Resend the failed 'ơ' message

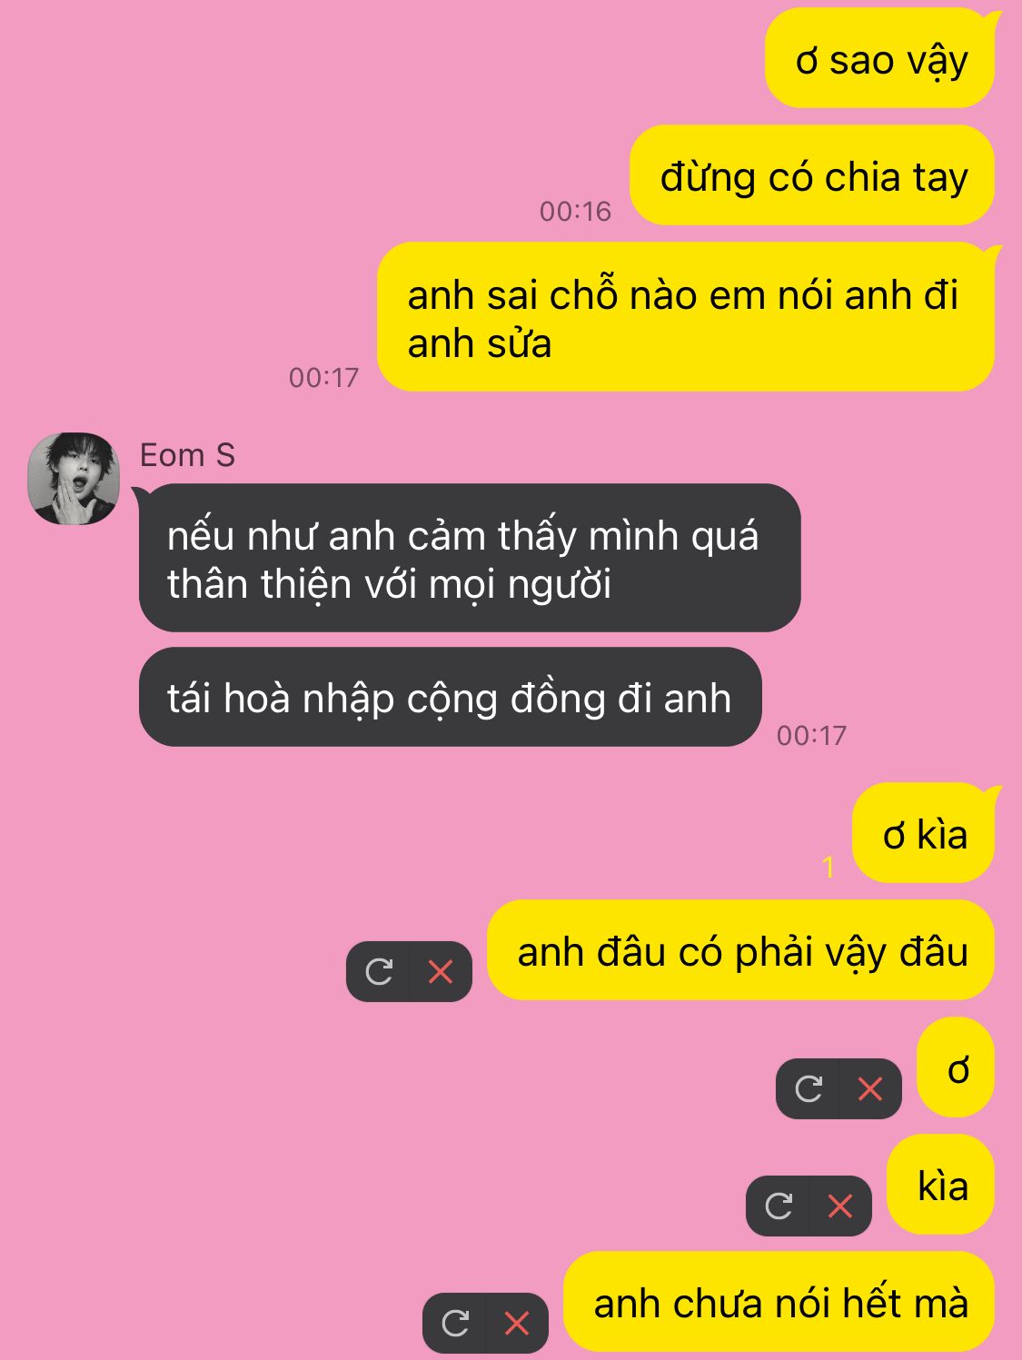pos(809,1088)
